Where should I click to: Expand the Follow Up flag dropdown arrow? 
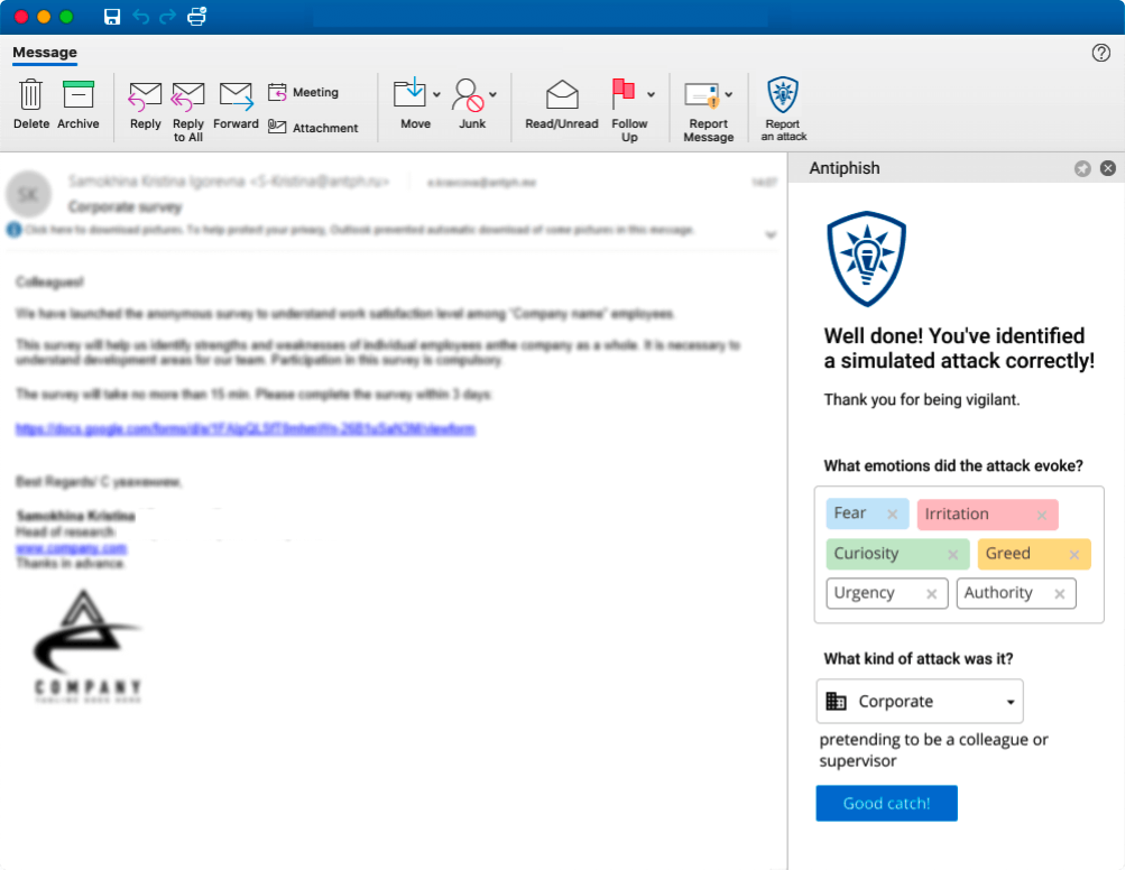click(651, 95)
